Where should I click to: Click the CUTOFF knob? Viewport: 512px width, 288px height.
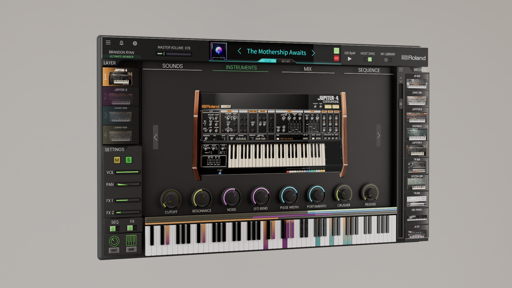(x=171, y=199)
